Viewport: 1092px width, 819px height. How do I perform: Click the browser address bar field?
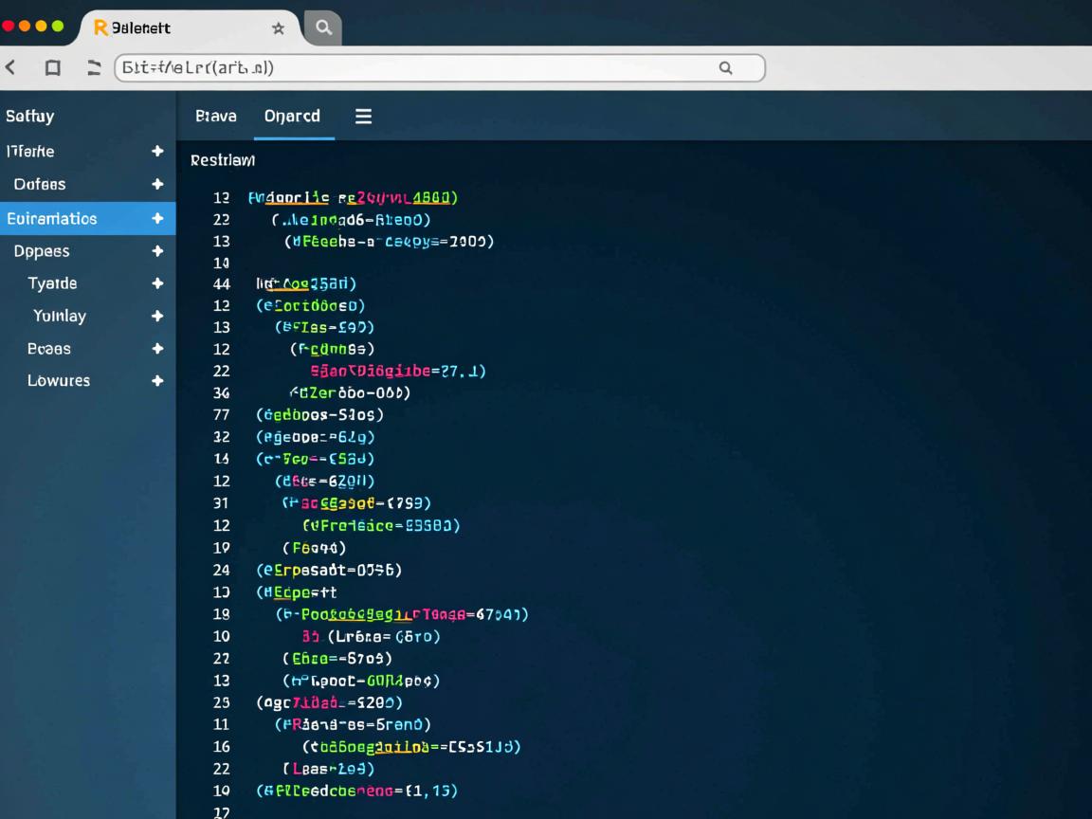417,67
